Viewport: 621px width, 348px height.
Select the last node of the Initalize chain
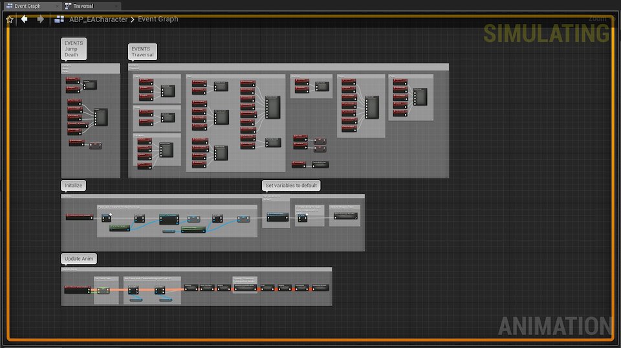(345, 217)
